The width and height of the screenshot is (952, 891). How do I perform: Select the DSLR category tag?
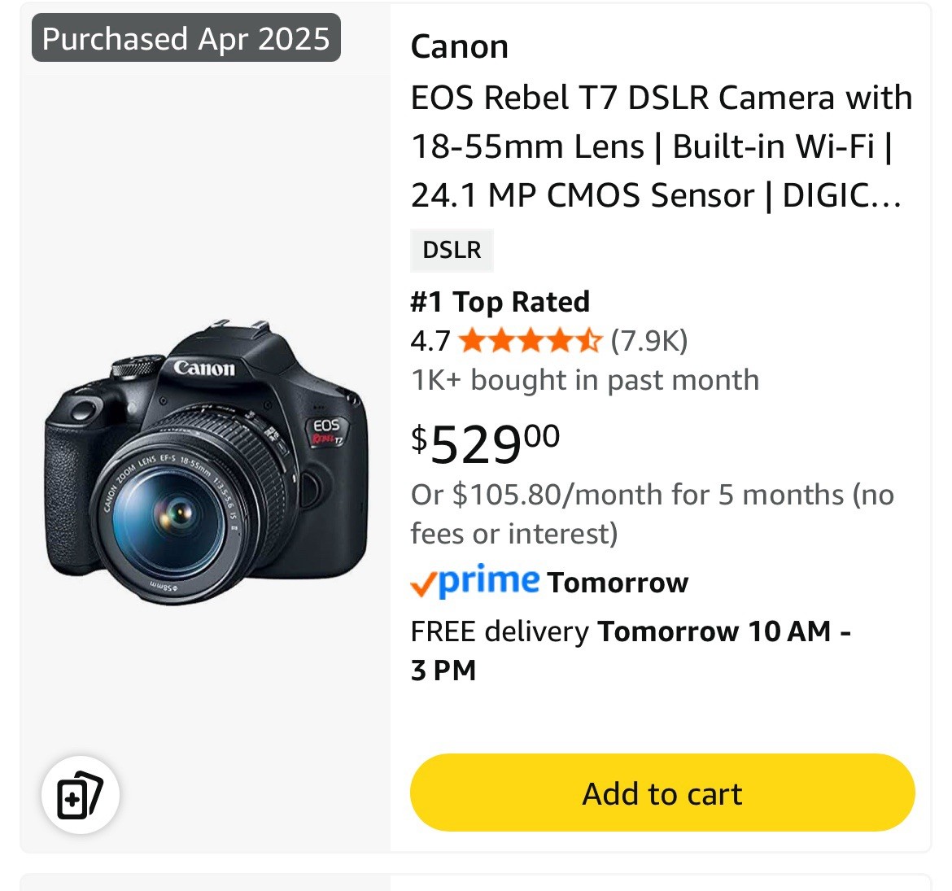click(x=452, y=250)
